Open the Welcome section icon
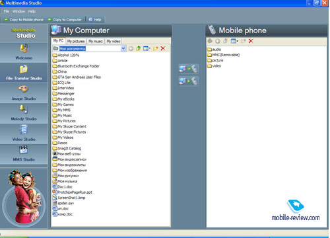This screenshot has width=330, height=238. click(x=24, y=48)
